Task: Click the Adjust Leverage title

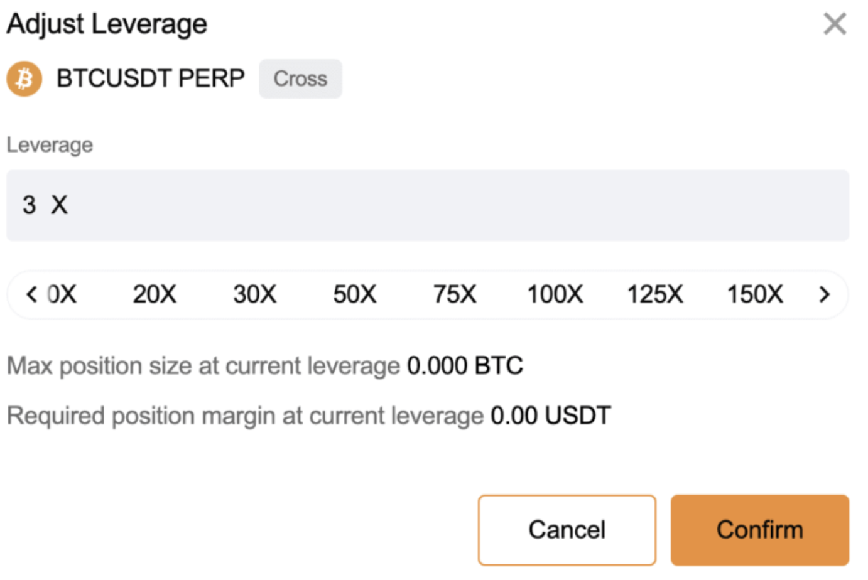Action: point(107,24)
